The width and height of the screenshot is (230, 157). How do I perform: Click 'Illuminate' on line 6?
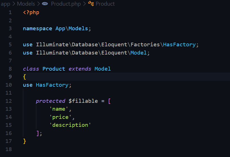pyautogui.click(x=52, y=53)
